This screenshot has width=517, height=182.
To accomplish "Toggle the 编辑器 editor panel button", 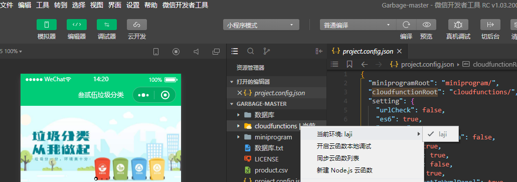I will pyautogui.click(x=77, y=25).
